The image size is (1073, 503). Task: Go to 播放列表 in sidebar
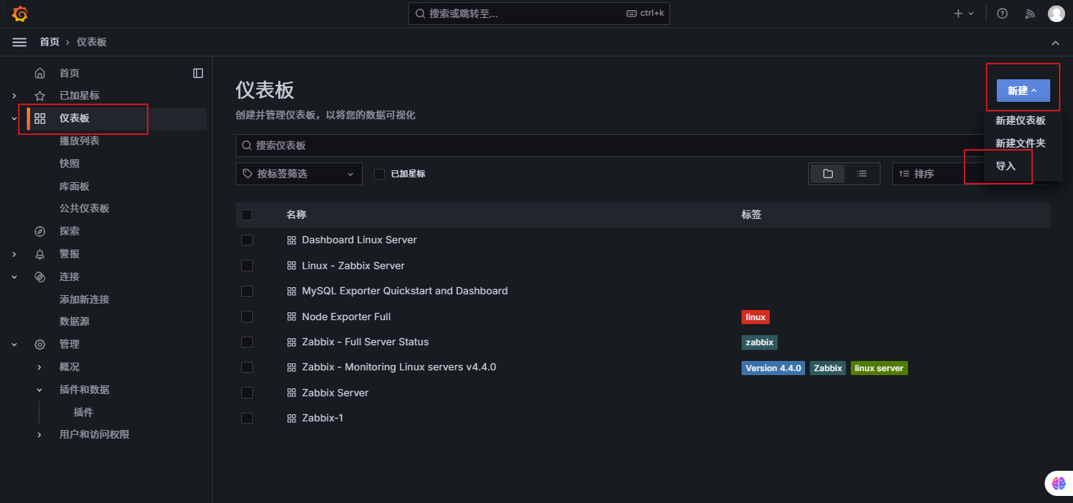tap(79, 141)
